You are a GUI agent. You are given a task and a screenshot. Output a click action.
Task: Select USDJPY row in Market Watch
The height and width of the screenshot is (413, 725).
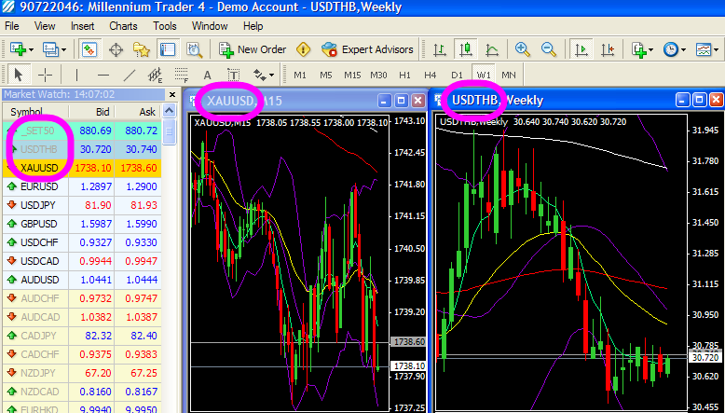pos(82,205)
